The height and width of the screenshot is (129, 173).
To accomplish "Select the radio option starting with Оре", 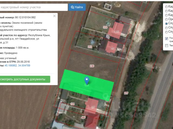I will click(166, 19).
